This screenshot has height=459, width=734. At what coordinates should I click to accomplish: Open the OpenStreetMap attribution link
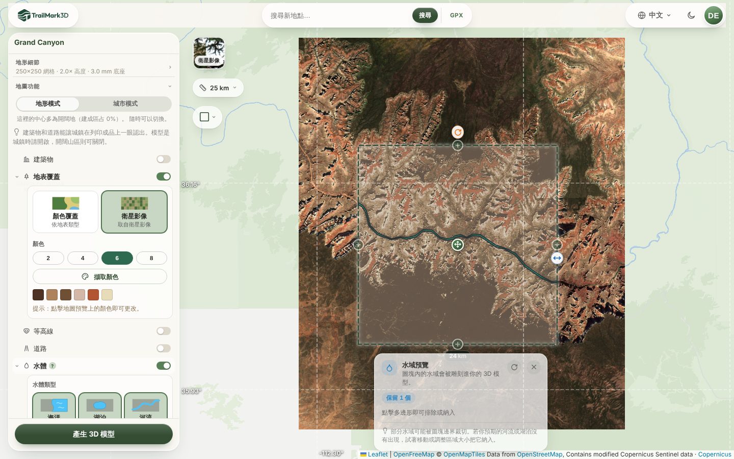540,454
